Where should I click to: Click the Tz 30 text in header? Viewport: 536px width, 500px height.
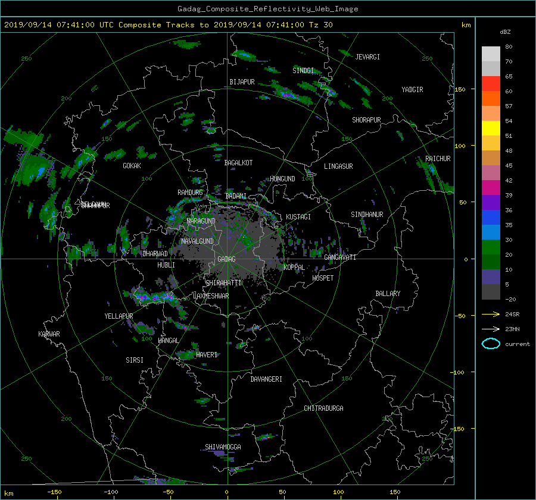[x=320, y=25]
